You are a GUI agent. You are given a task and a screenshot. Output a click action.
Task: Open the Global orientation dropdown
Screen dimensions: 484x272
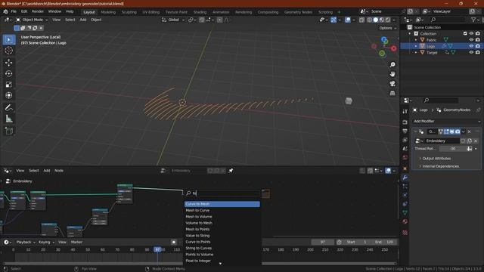click(173, 20)
